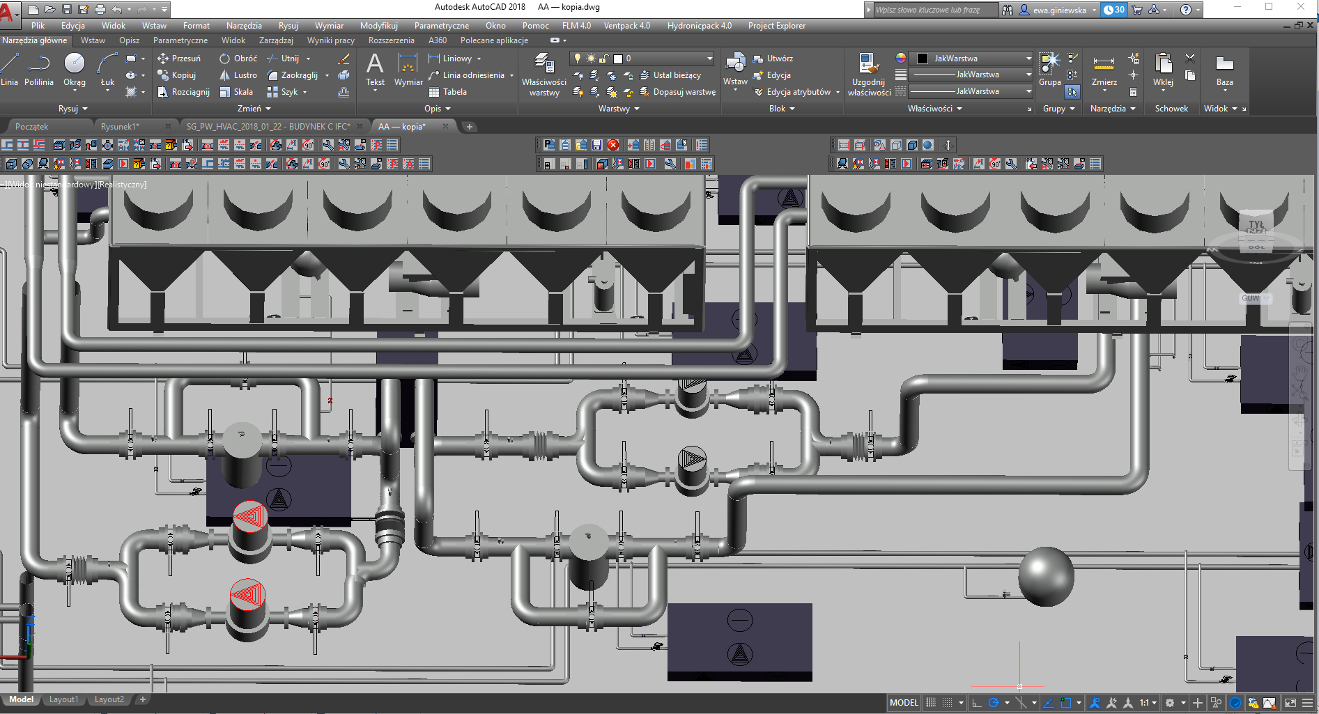Click the keyword search input field

pyautogui.click(x=934, y=10)
